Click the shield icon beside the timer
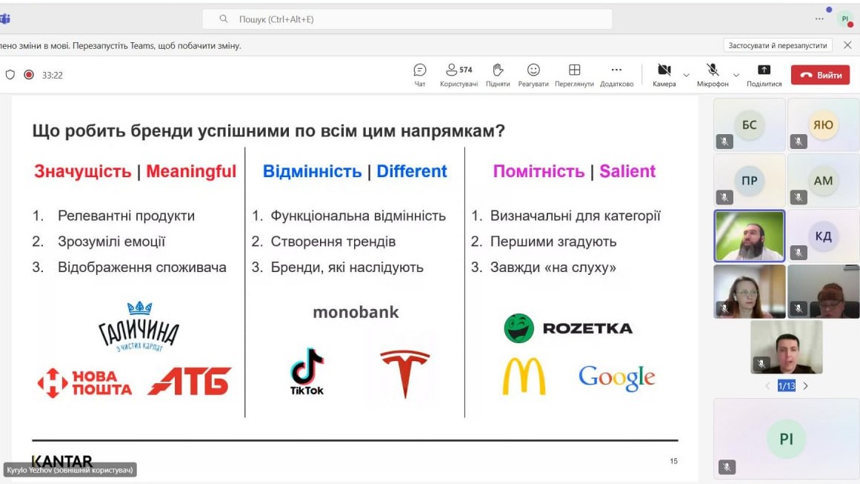The width and height of the screenshot is (860, 484). tap(10, 75)
